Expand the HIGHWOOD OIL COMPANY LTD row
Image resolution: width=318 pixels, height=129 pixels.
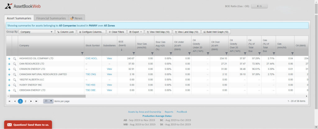[x=9, y=59]
